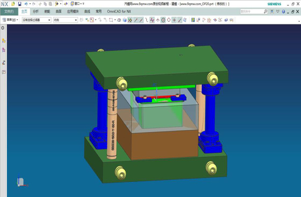Expand the selection scope dropdown
This screenshot has width=301, height=197.
tap(65, 20)
